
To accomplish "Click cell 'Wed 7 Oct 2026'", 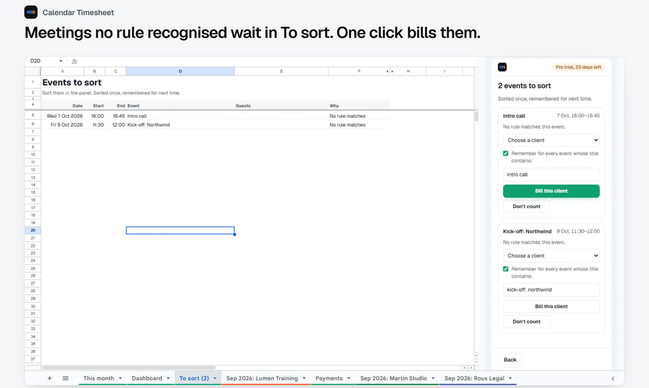I will (64, 116).
